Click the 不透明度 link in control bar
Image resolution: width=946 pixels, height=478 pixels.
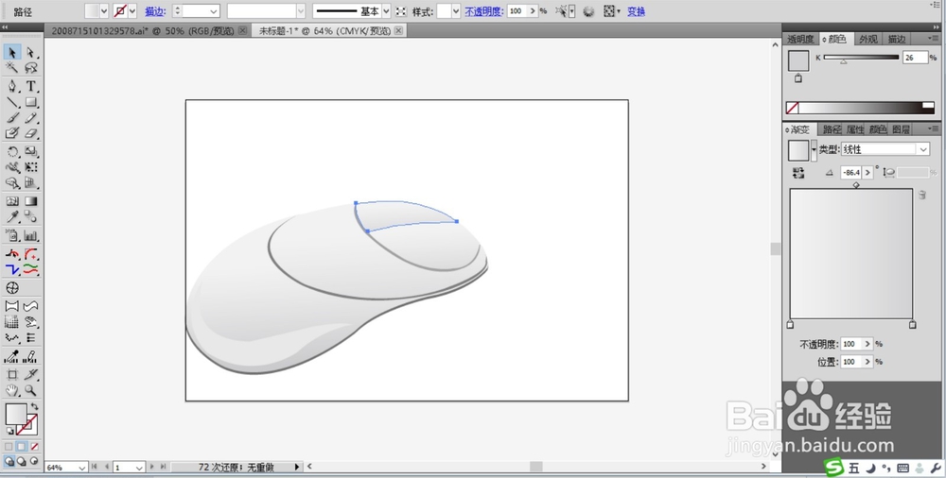coord(484,11)
